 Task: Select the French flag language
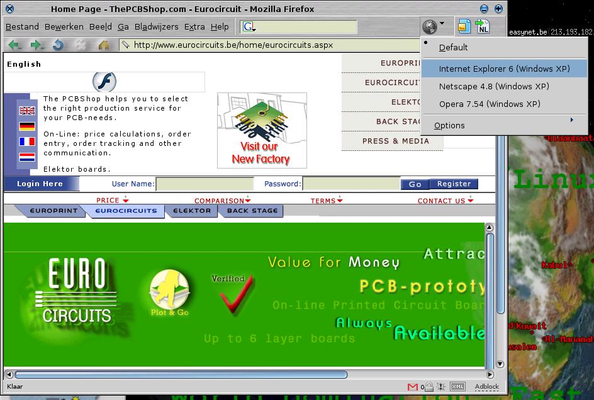click(27, 142)
